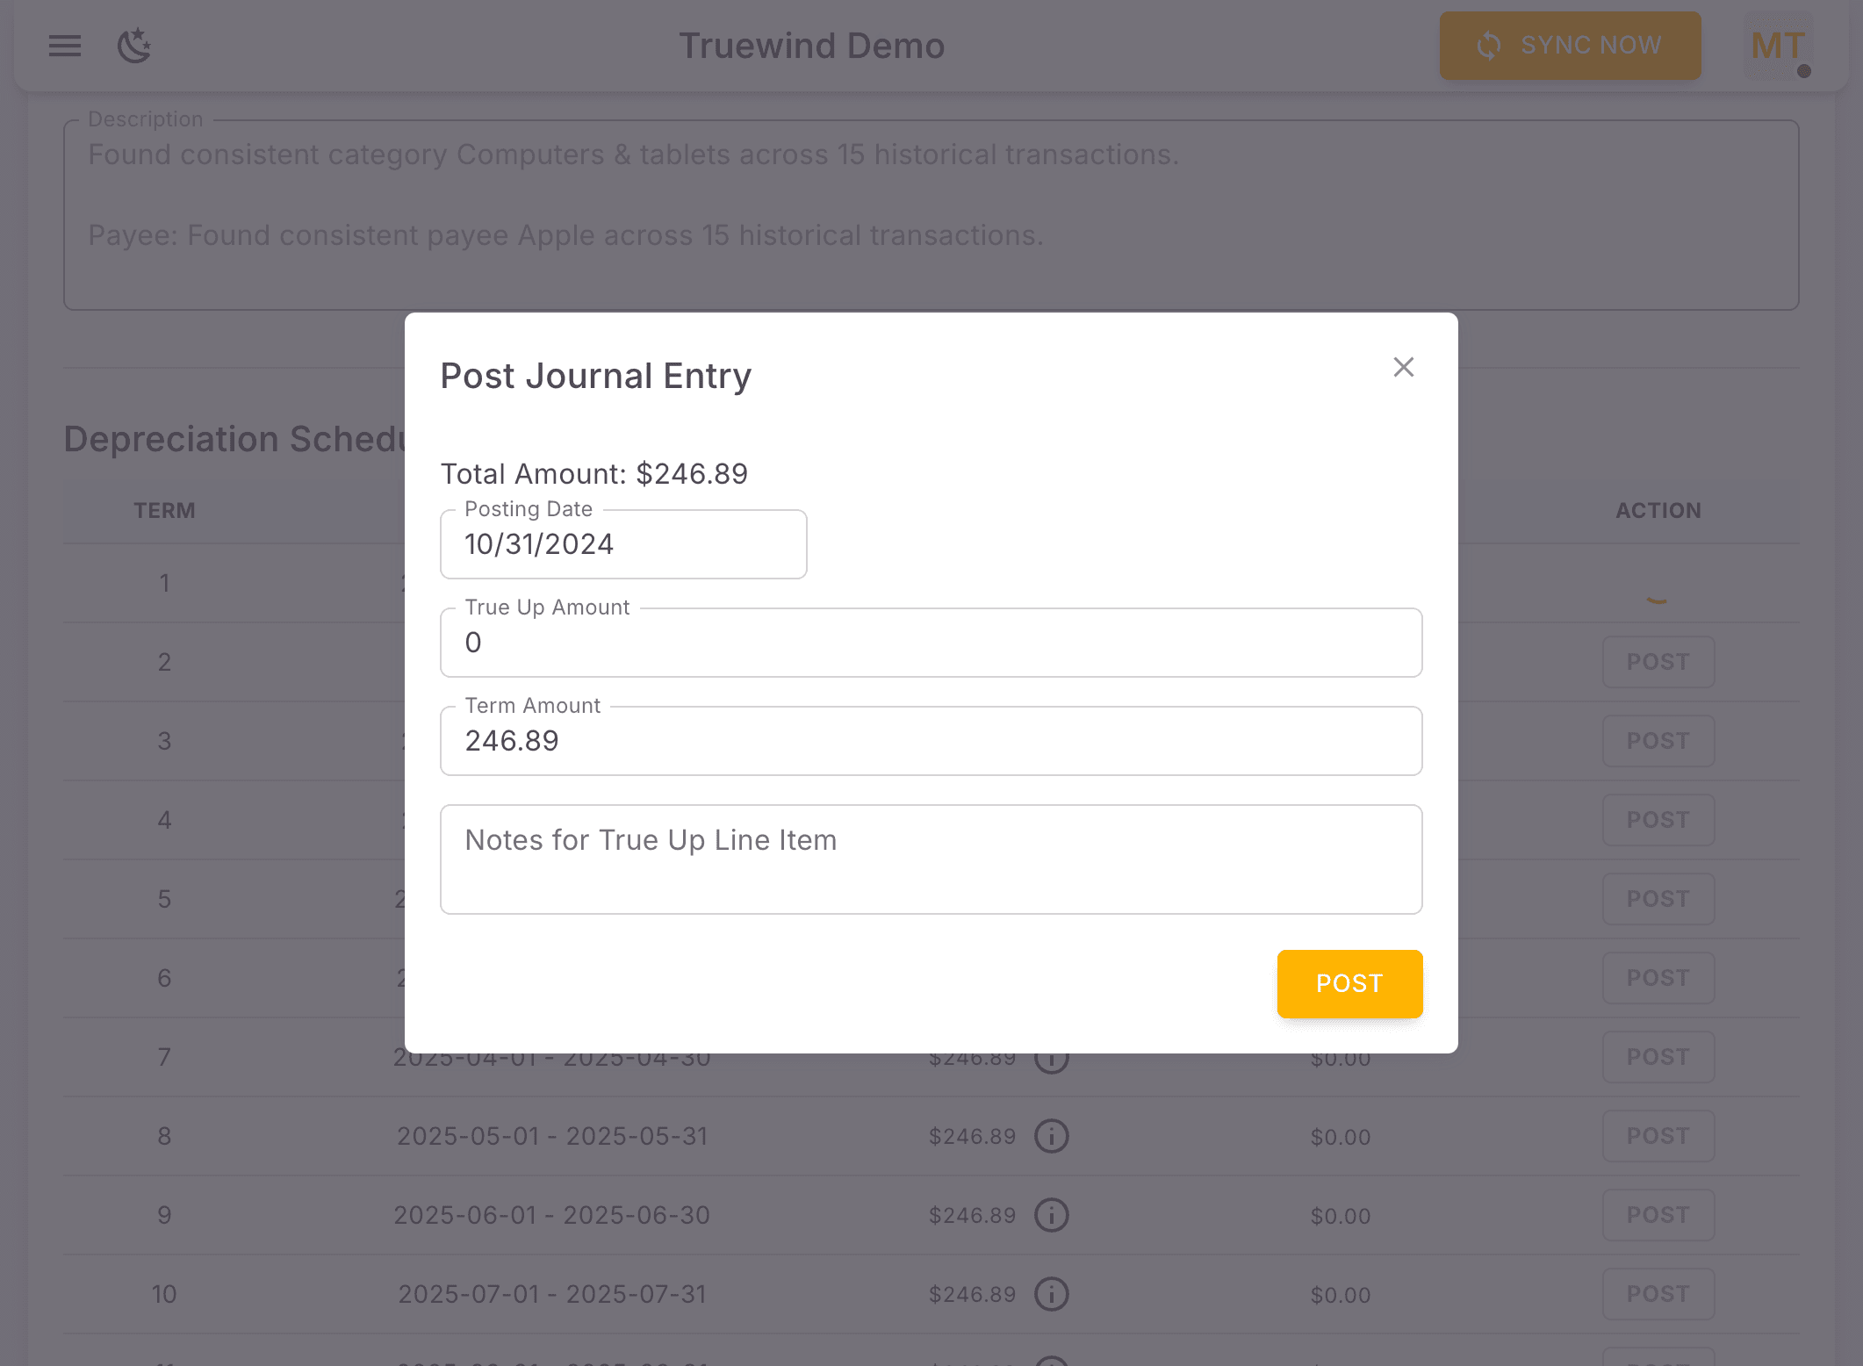View info for term 7 depreciation amount
The height and width of the screenshot is (1366, 1863).
[1051, 1058]
